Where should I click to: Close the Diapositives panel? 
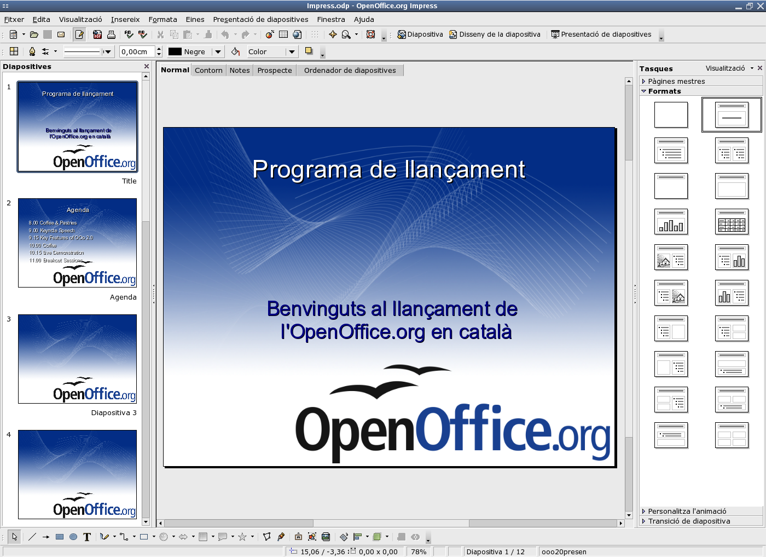(147, 66)
